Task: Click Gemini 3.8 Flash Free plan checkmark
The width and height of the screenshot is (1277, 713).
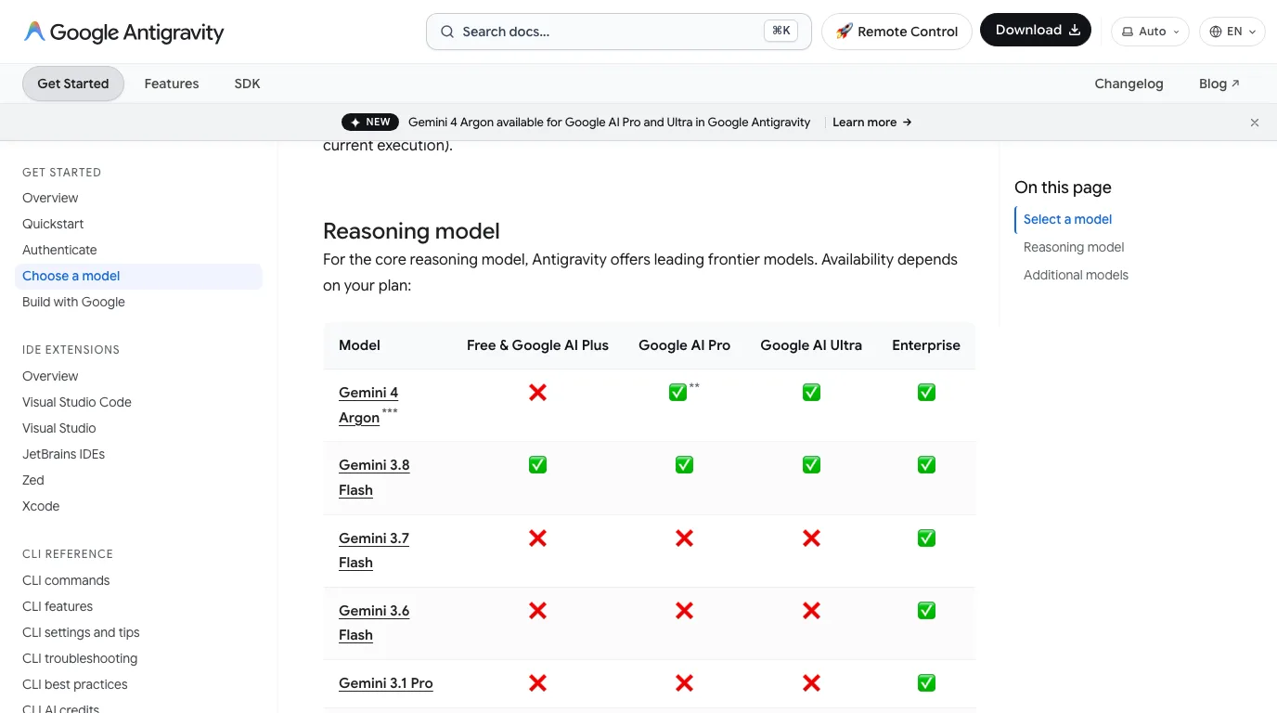Action: pos(537,465)
